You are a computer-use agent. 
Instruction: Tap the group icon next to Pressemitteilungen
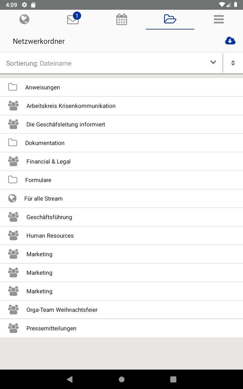coord(13,328)
